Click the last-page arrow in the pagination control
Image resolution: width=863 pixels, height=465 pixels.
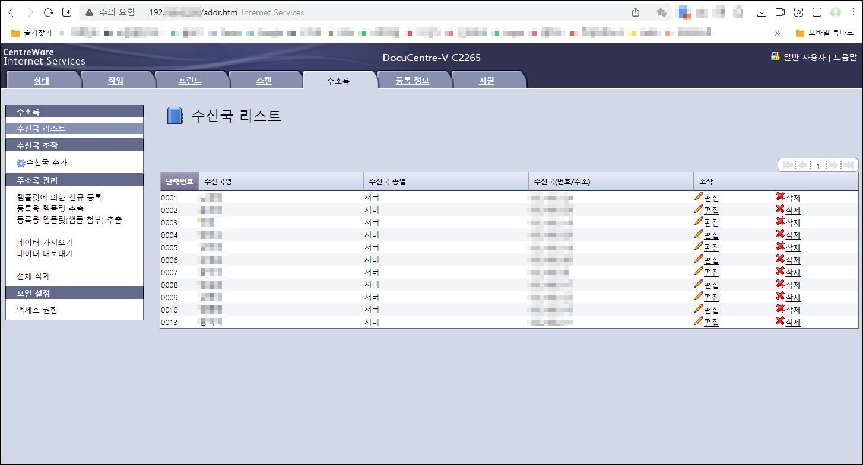(x=848, y=165)
